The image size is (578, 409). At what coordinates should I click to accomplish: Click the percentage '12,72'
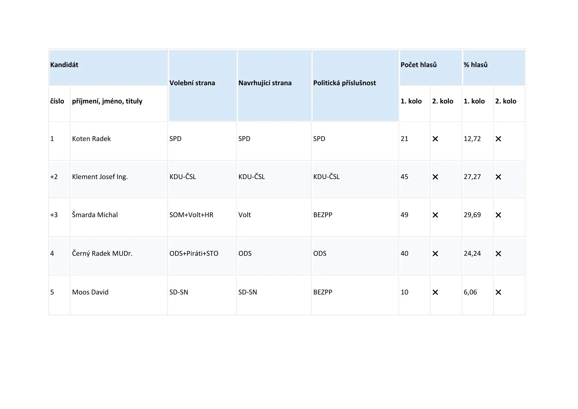(472, 139)
